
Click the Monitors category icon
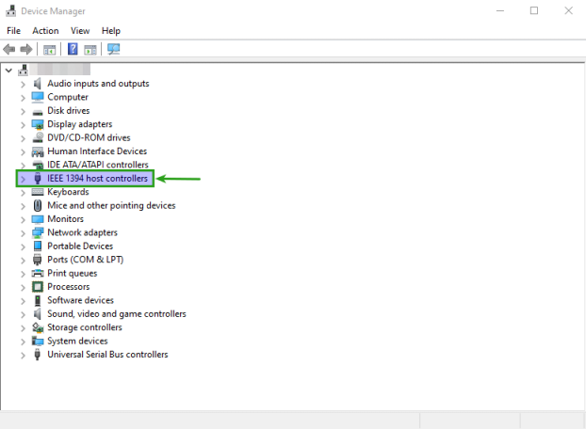coord(38,219)
